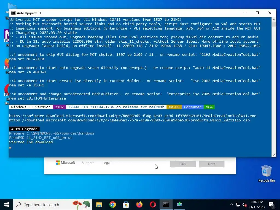The image size is (280, 210).
Task: Click the 'Started ESD download' line
Action: pyautogui.click(x=31, y=142)
